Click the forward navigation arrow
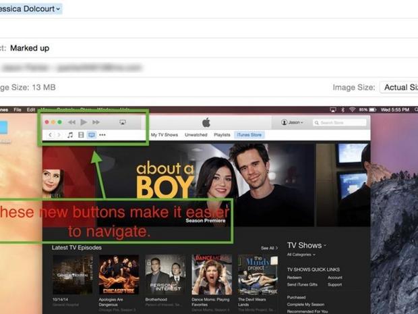Viewport: 418px width, 314px height. coord(58,135)
